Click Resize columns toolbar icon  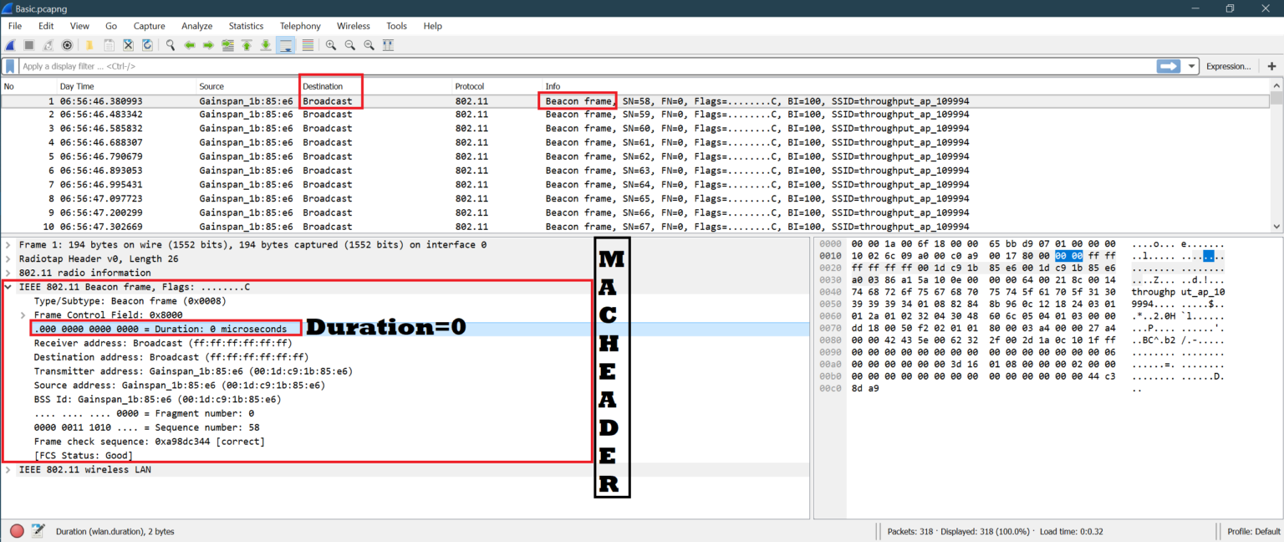[x=388, y=45]
